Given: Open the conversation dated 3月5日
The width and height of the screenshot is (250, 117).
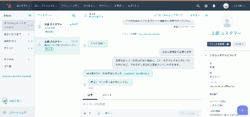Looking at the screenshot, I should [x=57, y=46].
